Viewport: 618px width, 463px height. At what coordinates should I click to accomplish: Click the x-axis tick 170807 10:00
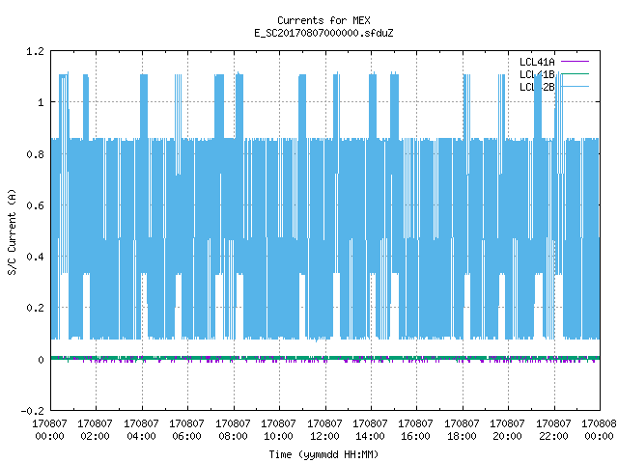pos(279,430)
